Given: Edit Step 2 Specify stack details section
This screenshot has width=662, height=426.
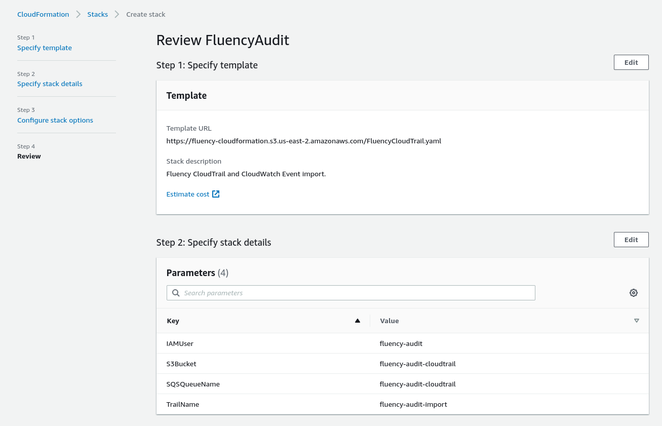Looking at the screenshot, I should pos(631,240).
